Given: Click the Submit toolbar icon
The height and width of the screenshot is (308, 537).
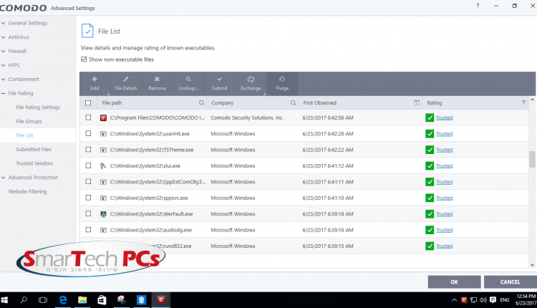Looking at the screenshot, I should coord(220,79).
